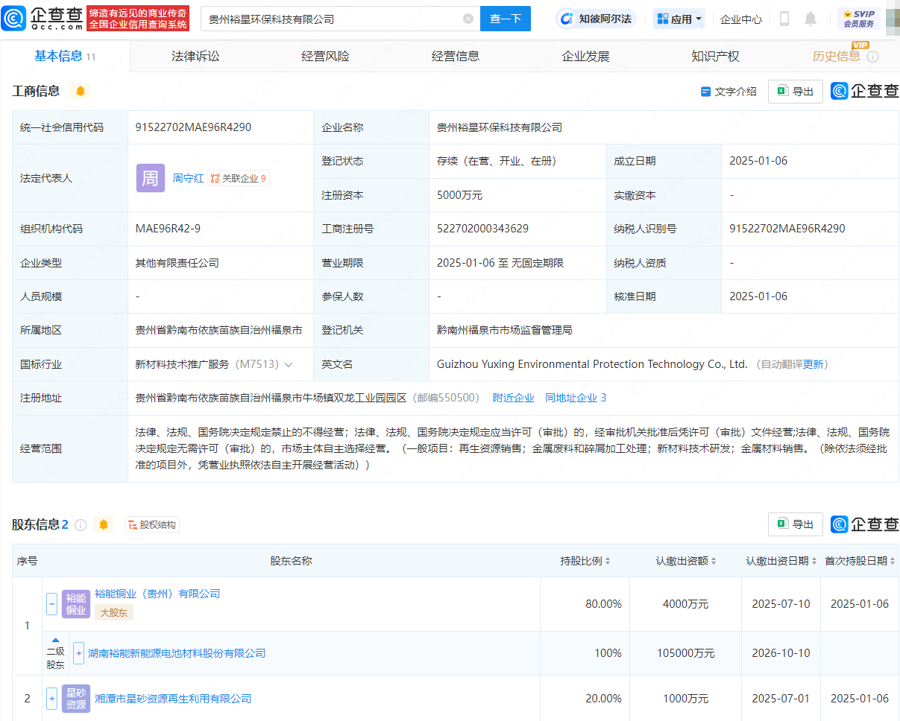
Task: Open 裕能铜业（贵州）有限公司 link
Action: (x=157, y=594)
